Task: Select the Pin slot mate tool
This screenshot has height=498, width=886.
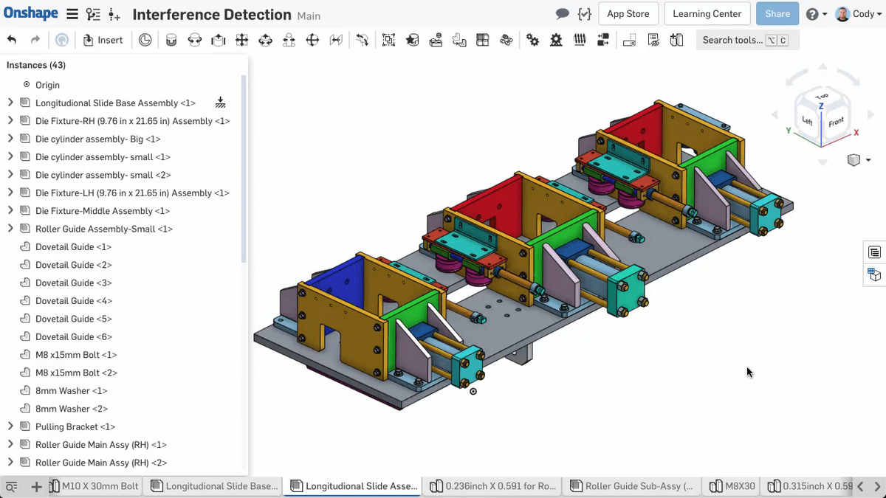Action: point(289,40)
